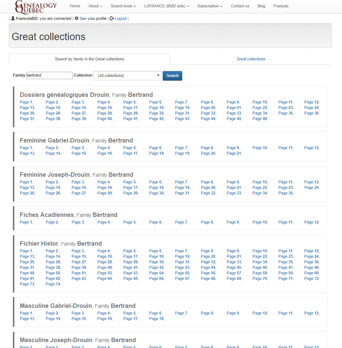This screenshot has width=342, height=348.
Task: Go to Page 10 of Fichier Histor
Action: pyautogui.click(x=260, y=251)
